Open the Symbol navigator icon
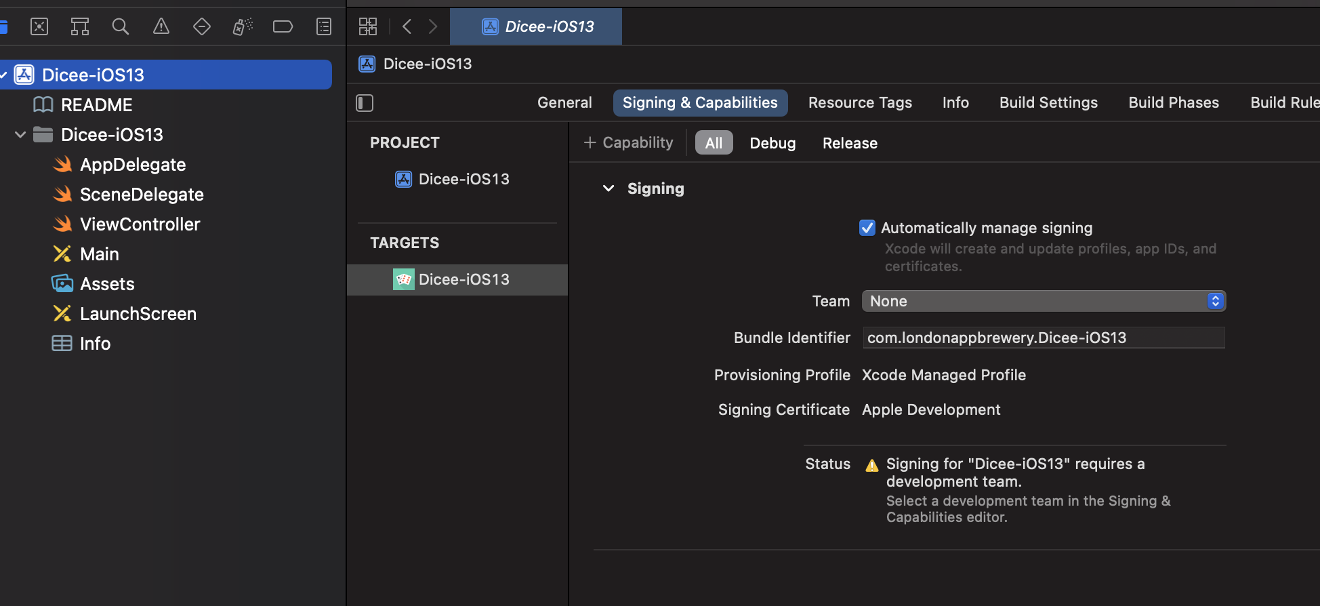The width and height of the screenshot is (1320, 606). [80, 26]
